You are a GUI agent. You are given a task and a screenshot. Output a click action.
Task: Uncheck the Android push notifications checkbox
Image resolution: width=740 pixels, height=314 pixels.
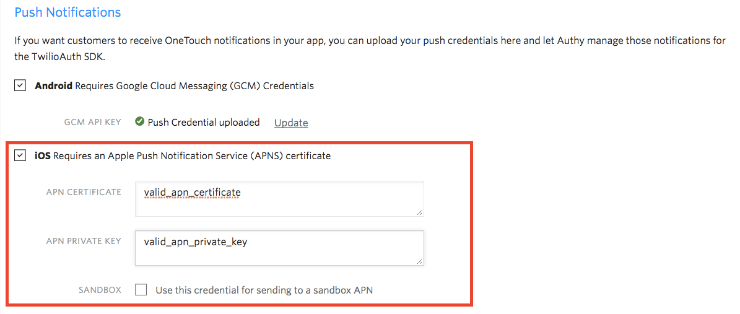(21, 85)
